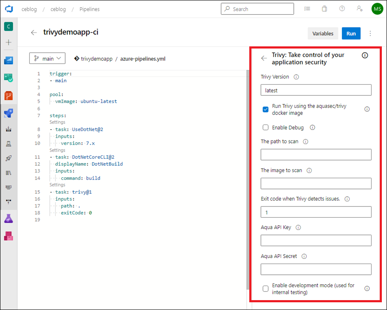Click the 'command: build' code line
Image resolution: width=387 pixels, height=310 pixels.
click(81, 178)
